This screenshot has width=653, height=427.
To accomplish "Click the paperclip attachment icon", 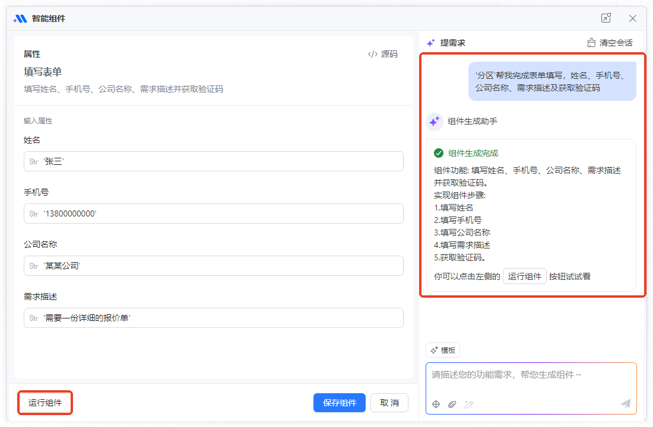I will tap(452, 404).
